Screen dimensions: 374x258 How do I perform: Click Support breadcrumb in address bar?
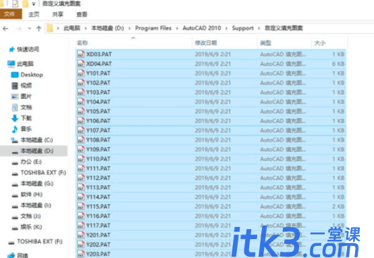coord(242,28)
